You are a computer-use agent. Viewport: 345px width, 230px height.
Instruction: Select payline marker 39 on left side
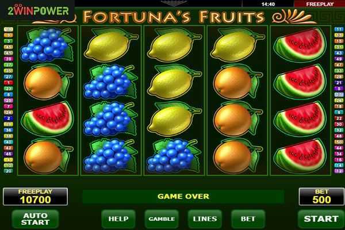coord(9,59)
